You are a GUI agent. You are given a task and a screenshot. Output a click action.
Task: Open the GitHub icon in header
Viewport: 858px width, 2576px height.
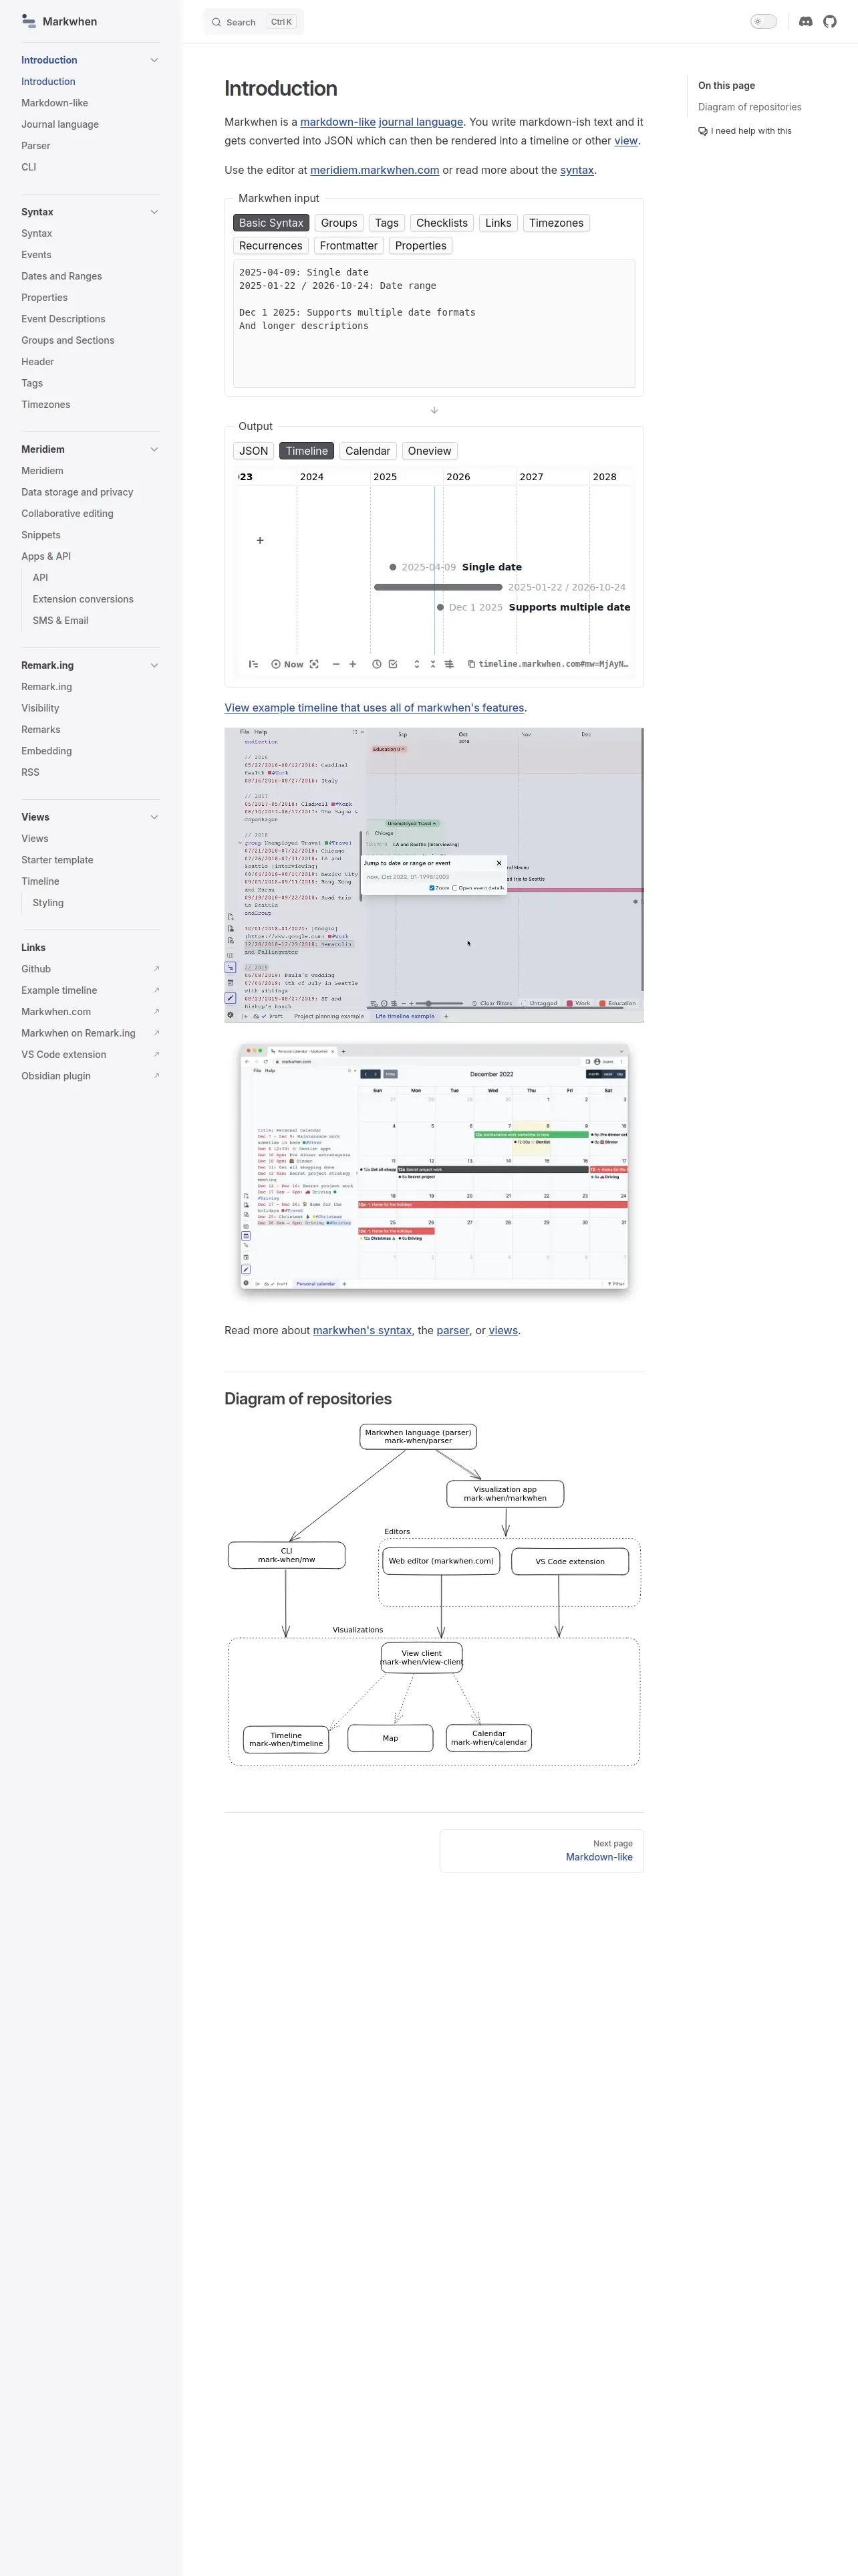tap(829, 21)
